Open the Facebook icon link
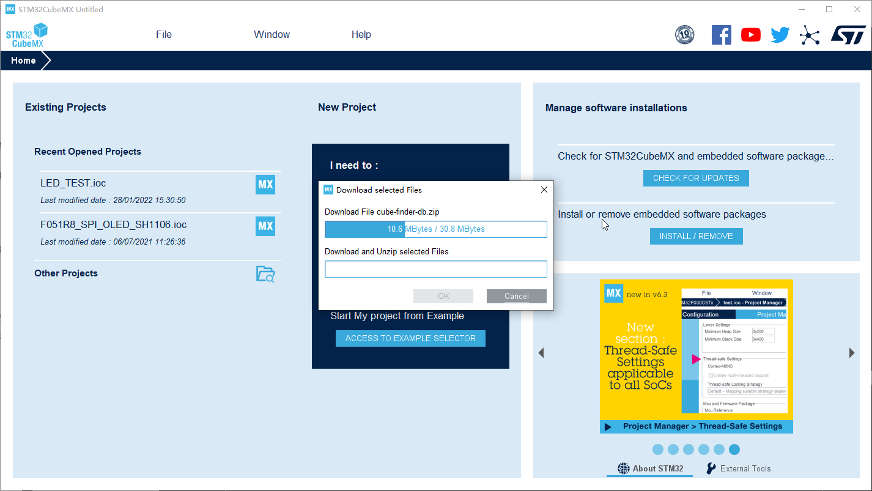 coord(722,35)
